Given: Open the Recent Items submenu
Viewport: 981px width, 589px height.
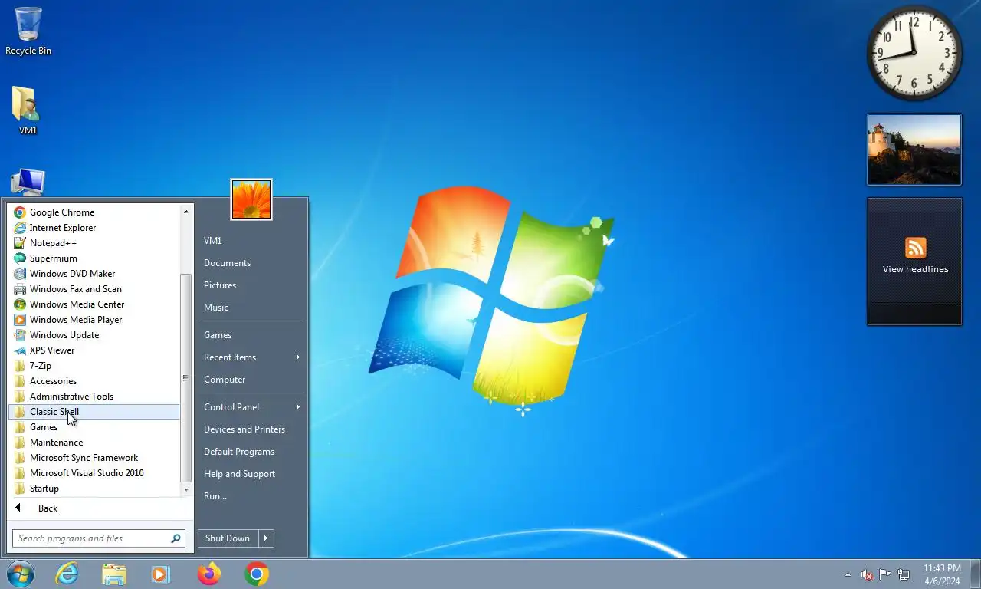Looking at the screenshot, I should (251, 357).
